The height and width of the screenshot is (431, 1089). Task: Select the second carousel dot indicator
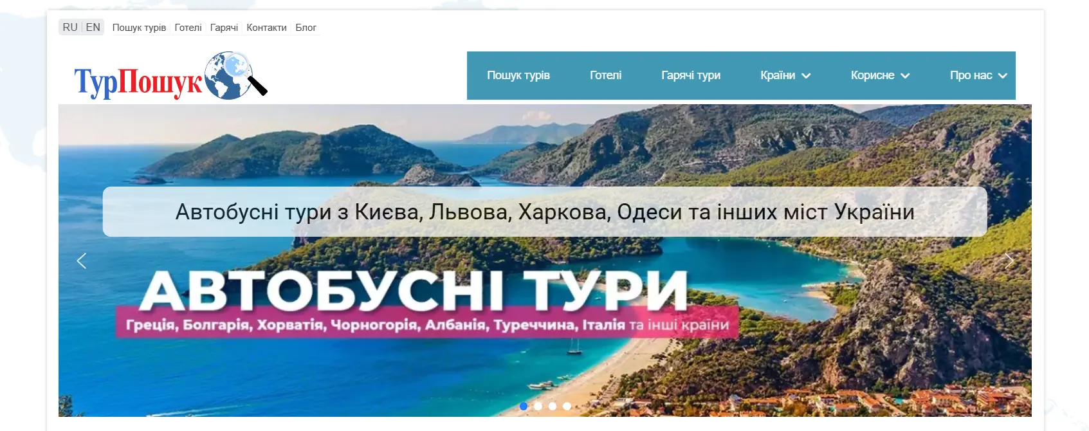(x=538, y=406)
